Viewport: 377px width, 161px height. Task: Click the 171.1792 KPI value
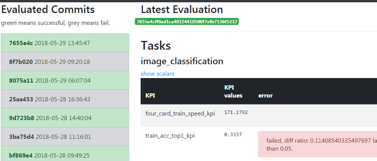[236, 113]
